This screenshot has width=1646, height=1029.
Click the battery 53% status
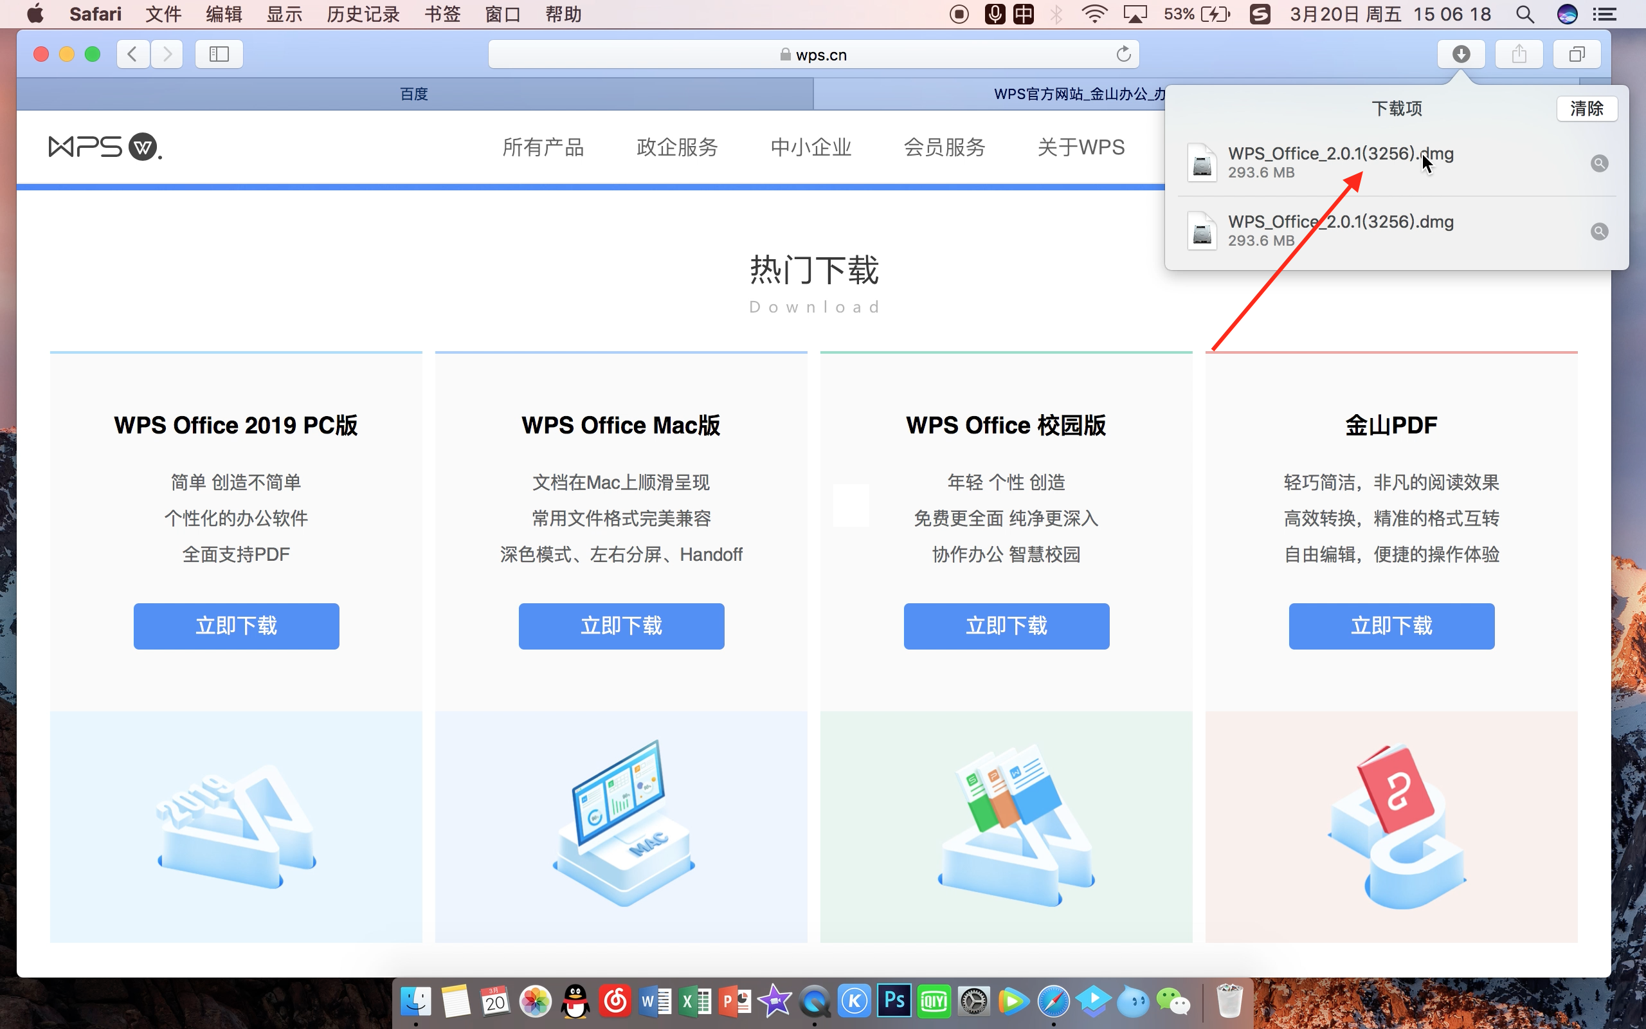pos(1198,14)
